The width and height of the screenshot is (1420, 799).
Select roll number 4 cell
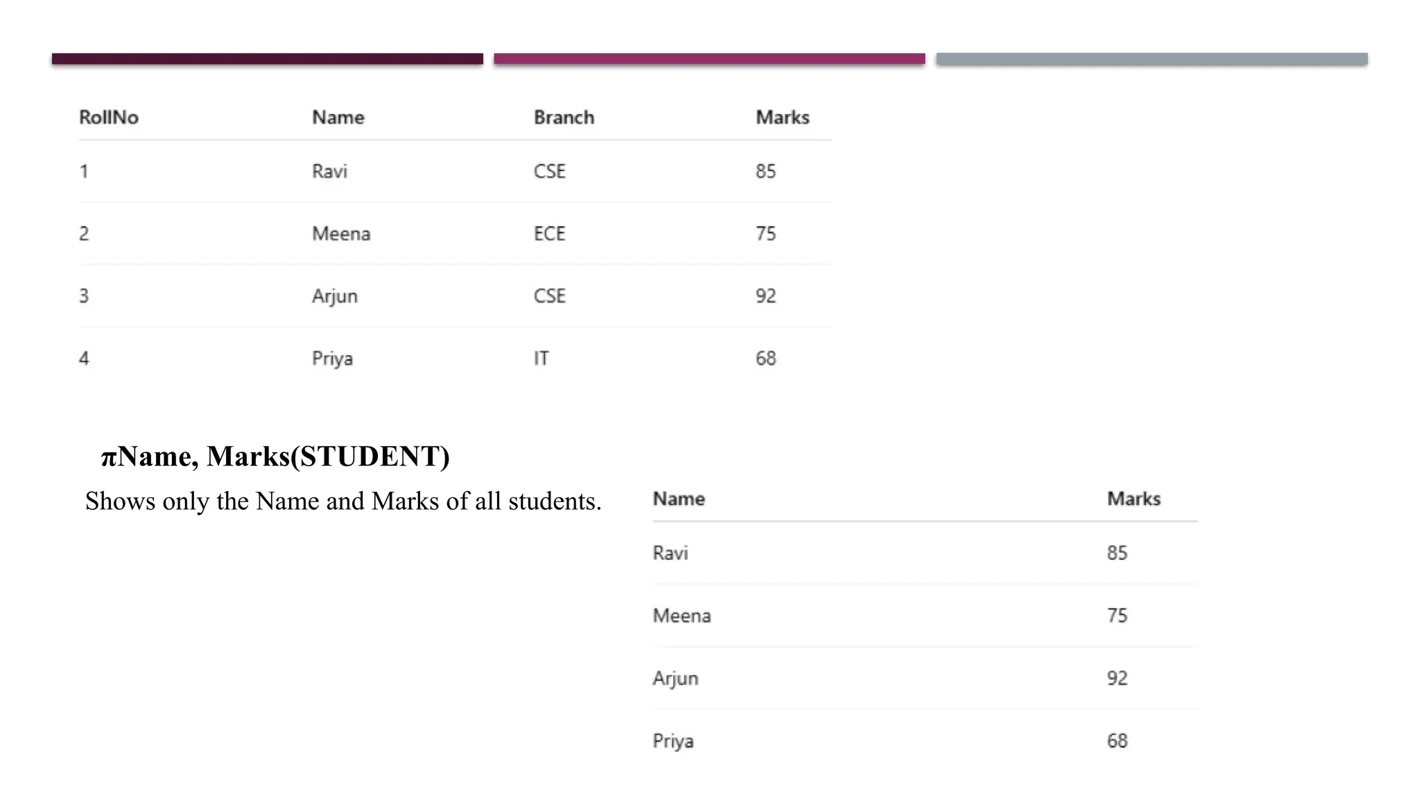[x=84, y=359]
